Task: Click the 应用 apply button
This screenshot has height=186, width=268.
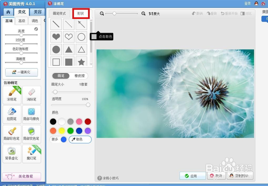Action: coord(193,176)
